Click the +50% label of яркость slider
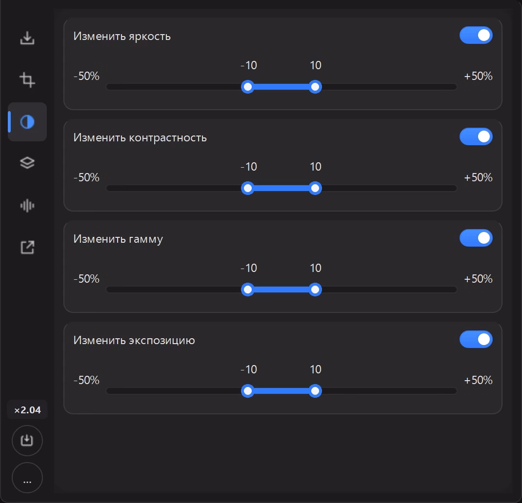 click(x=478, y=76)
